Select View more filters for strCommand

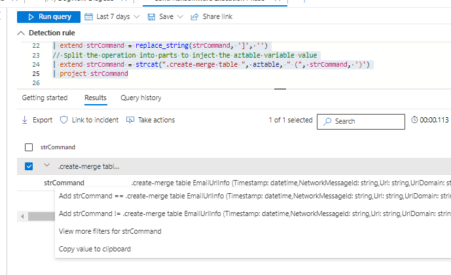pyautogui.click(x=110, y=231)
